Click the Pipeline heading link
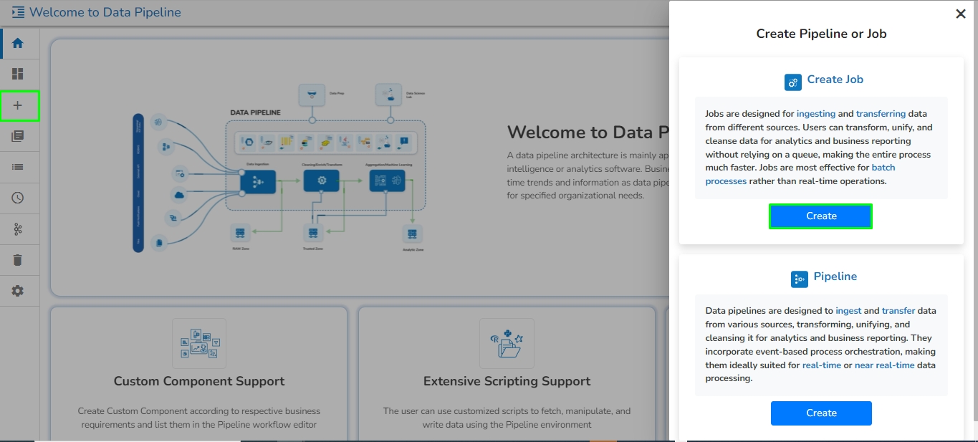This screenshot has width=978, height=442. point(835,277)
